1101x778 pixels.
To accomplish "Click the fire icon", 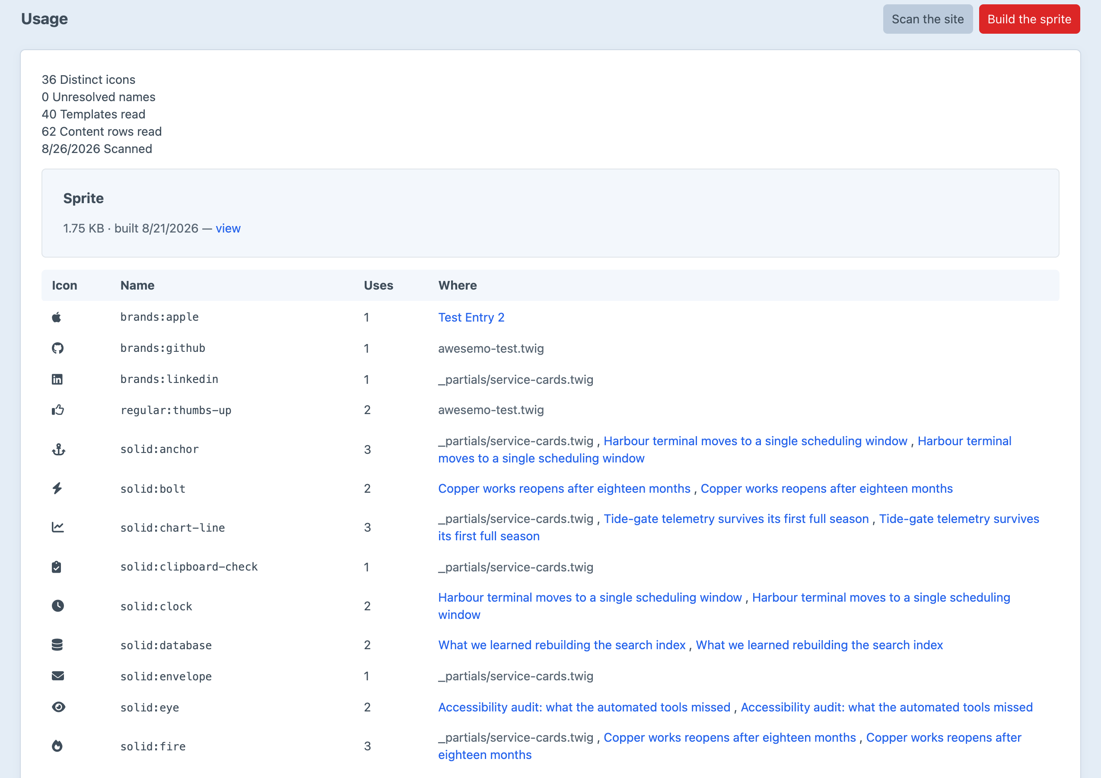I will (x=57, y=746).
